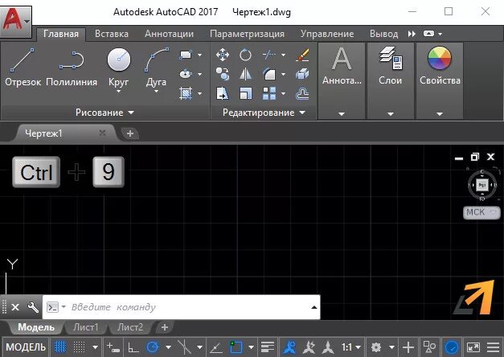Toggle 2D object snap in status bar
Image resolution: width=504 pixels, height=357 pixels.
(236, 347)
